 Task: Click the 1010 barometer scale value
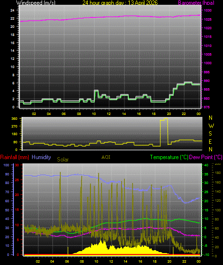click(x=208, y=46)
